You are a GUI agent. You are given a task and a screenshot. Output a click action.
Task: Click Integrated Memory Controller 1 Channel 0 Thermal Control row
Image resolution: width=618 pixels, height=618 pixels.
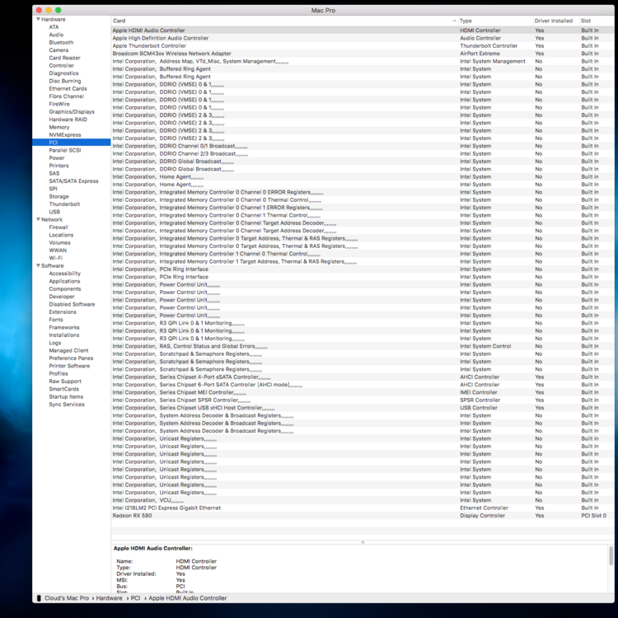pos(363,254)
